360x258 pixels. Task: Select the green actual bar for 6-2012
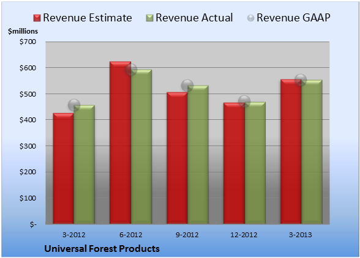pos(141,147)
